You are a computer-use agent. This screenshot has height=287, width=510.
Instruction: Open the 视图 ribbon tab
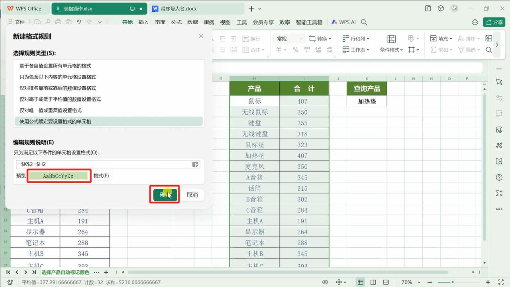(226, 22)
